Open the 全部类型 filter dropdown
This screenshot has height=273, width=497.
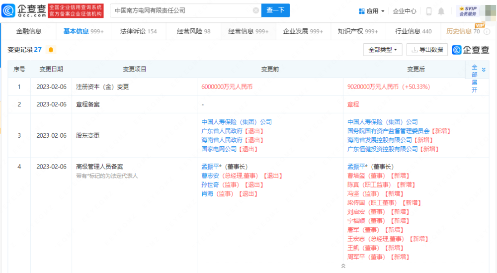[x=383, y=50]
